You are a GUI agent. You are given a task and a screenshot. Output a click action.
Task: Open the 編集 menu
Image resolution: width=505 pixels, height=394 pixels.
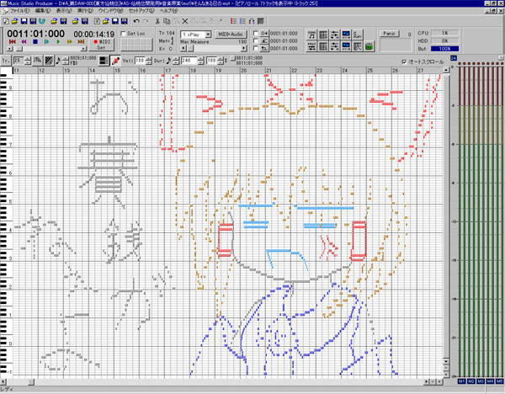[43, 11]
